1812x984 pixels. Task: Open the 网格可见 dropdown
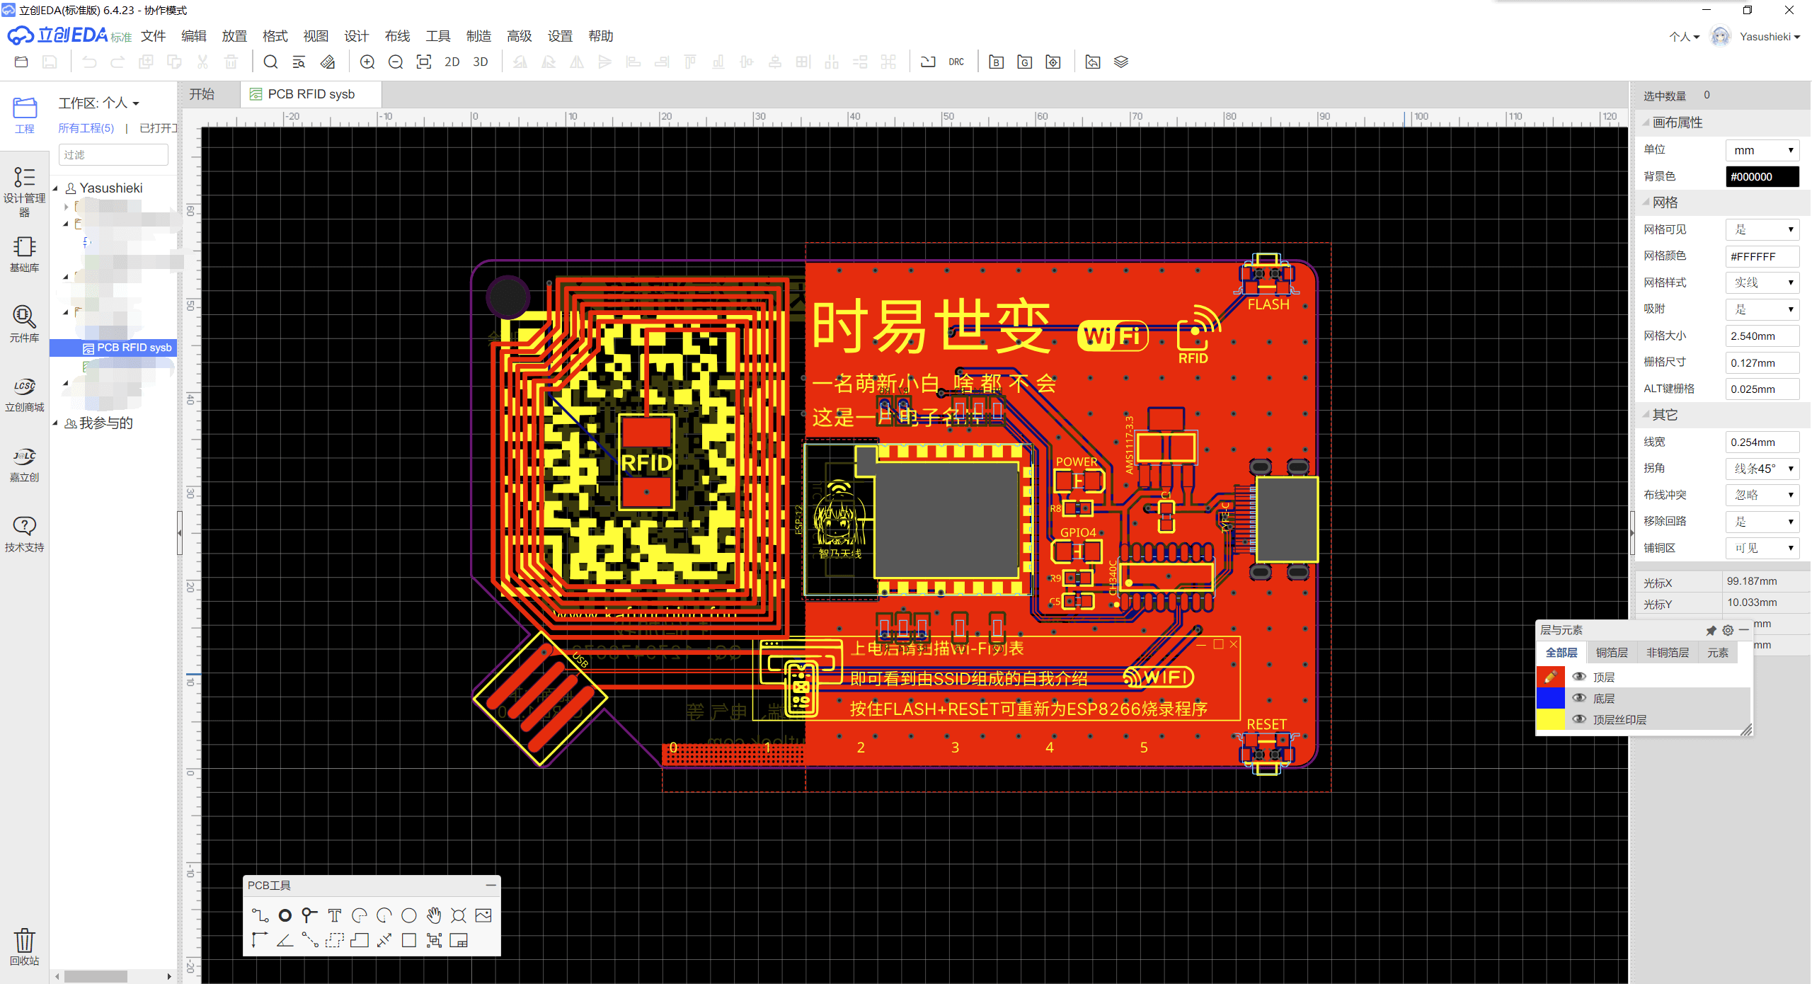click(1762, 229)
